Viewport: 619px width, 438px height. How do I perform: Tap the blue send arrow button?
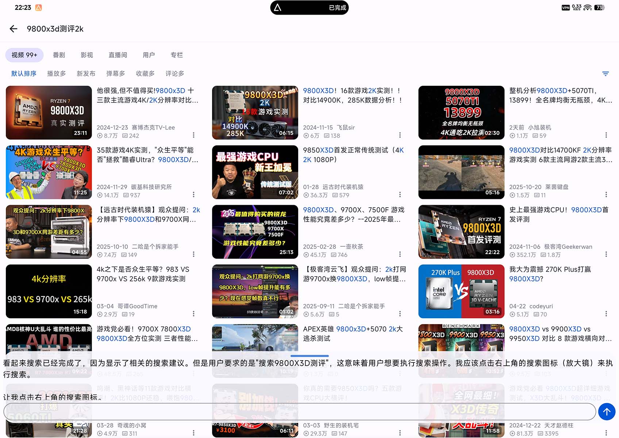pyautogui.click(x=607, y=412)
